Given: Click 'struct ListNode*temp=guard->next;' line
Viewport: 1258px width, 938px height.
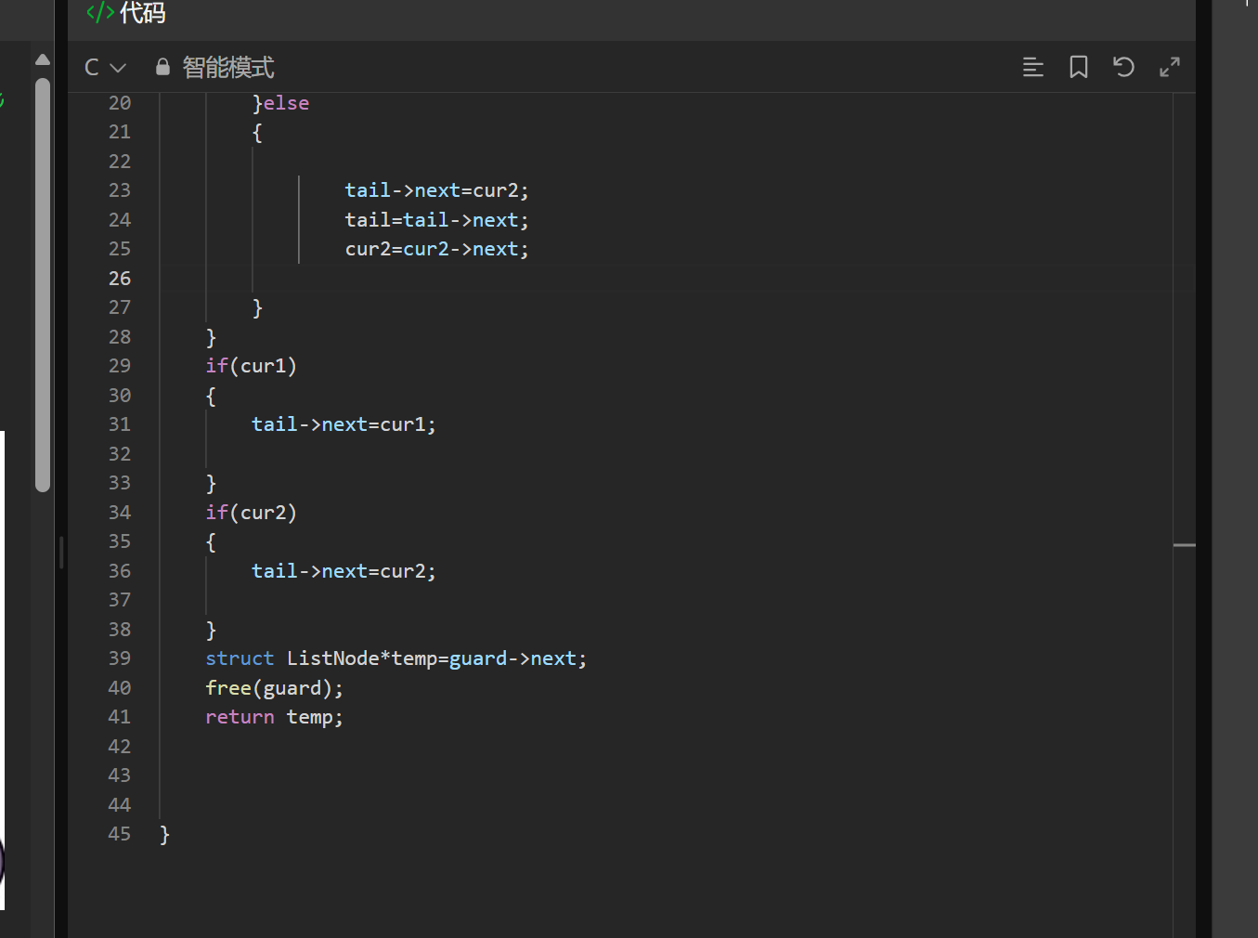Looking at the screenshot, I should tap(396, 658).
